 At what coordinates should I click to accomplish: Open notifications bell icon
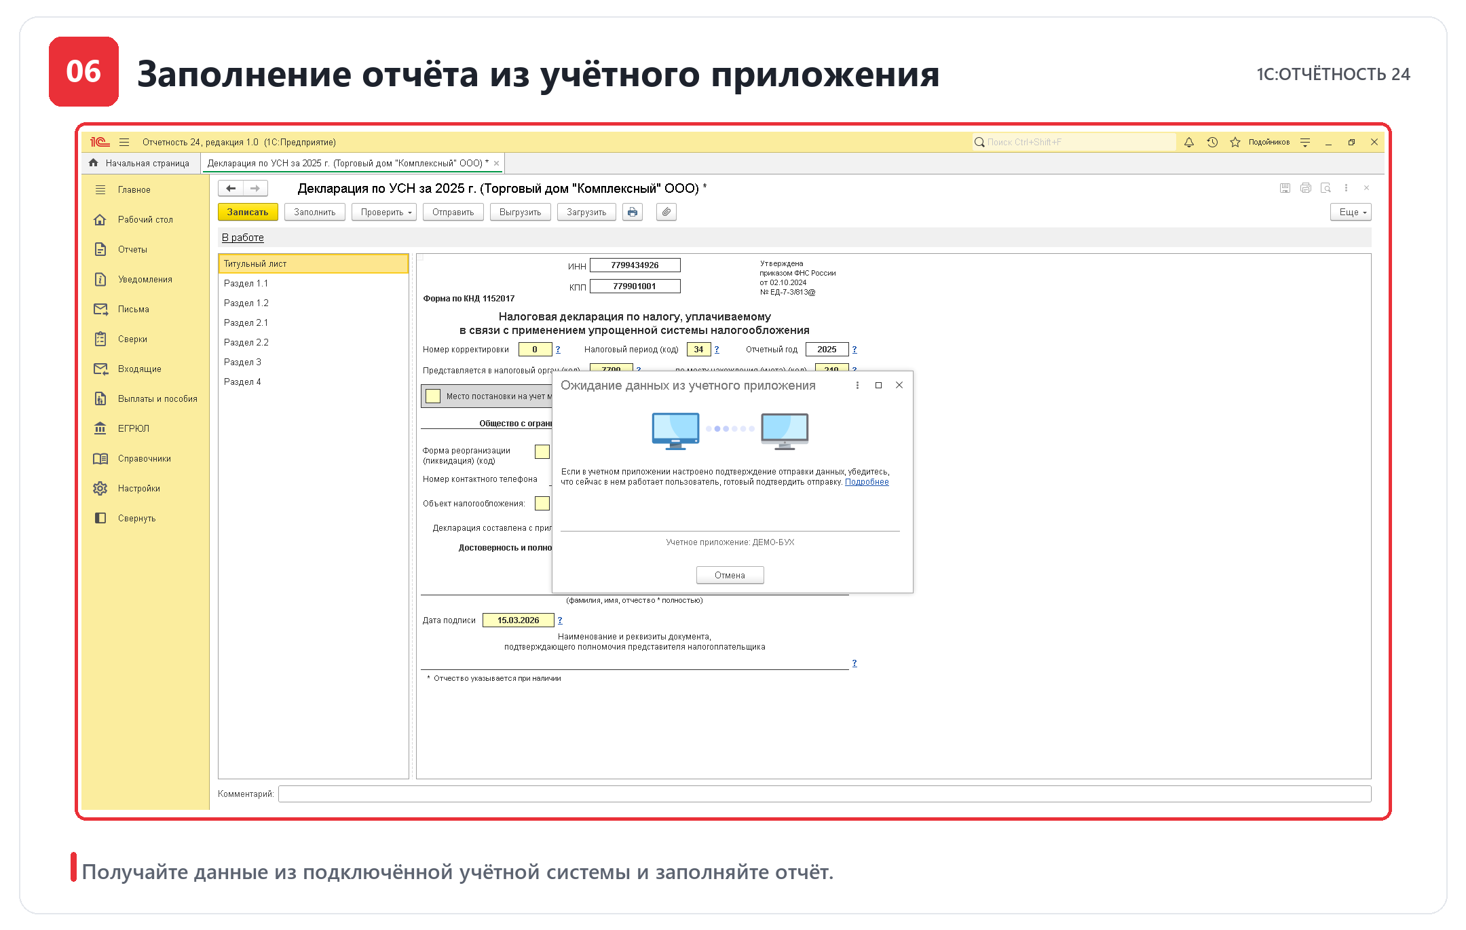coord(1189,142)
